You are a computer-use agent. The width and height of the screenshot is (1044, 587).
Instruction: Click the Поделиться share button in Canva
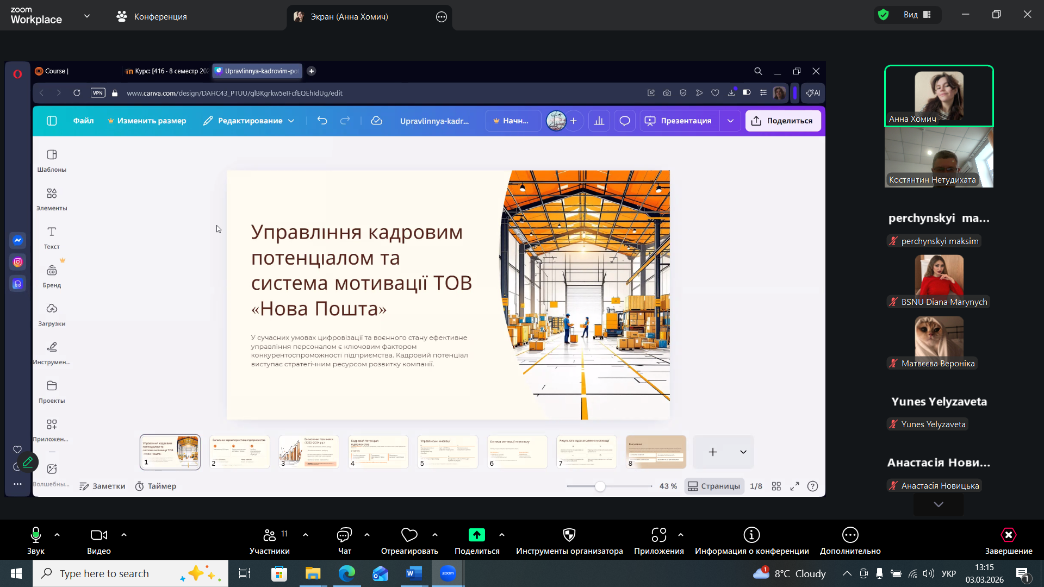click(782, 121)
